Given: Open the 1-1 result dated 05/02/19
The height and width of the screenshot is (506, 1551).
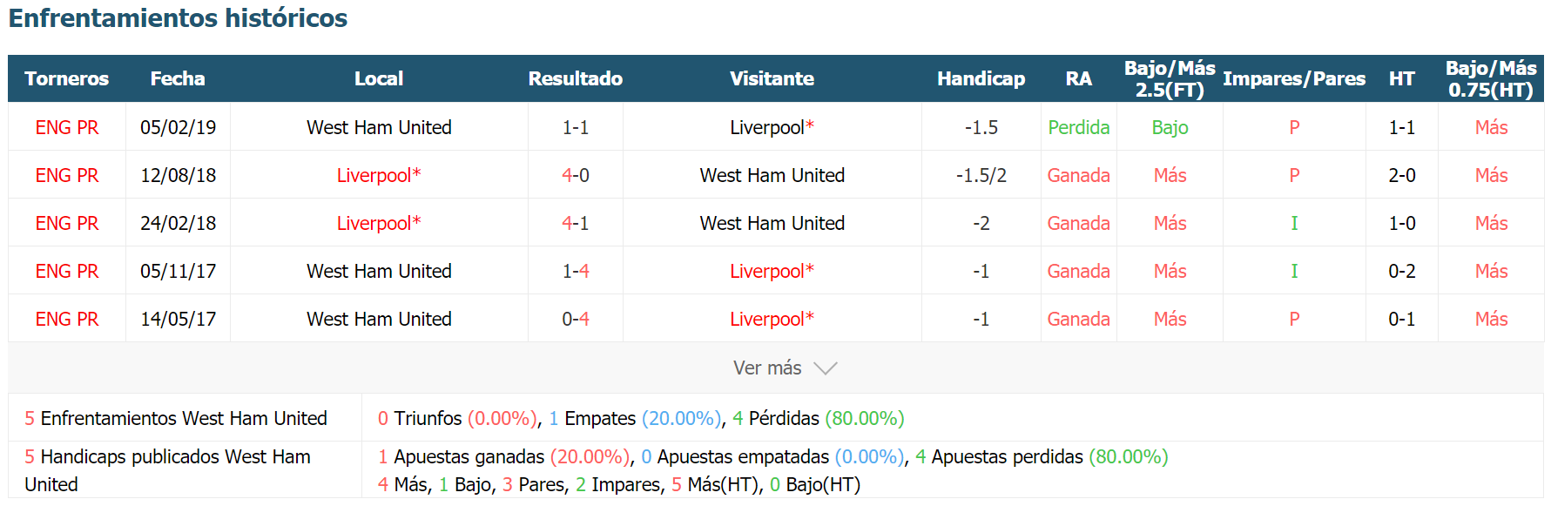Looking at the screenshot, I should click(576, 127).
